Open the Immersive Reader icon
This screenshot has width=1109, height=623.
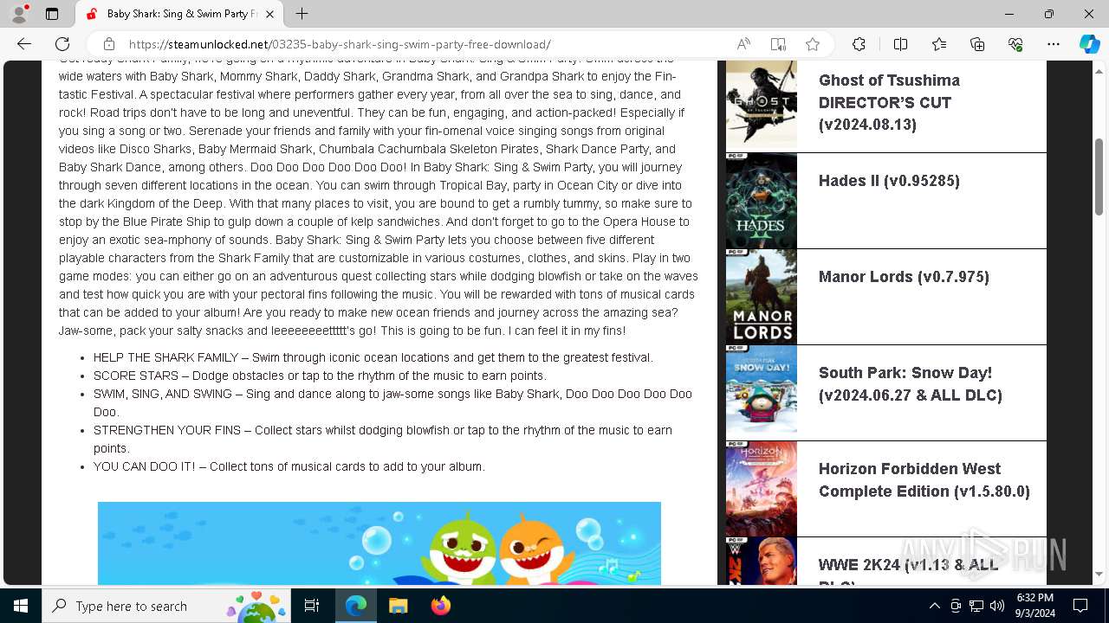tap(778, 44)
